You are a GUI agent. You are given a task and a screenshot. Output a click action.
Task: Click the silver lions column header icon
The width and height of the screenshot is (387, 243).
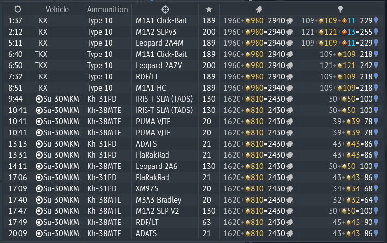tap(258, 9)
